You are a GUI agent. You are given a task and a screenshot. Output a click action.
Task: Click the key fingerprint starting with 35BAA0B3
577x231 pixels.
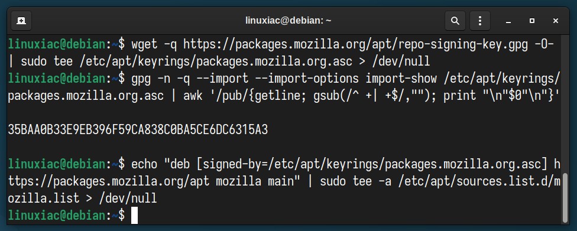138,129
